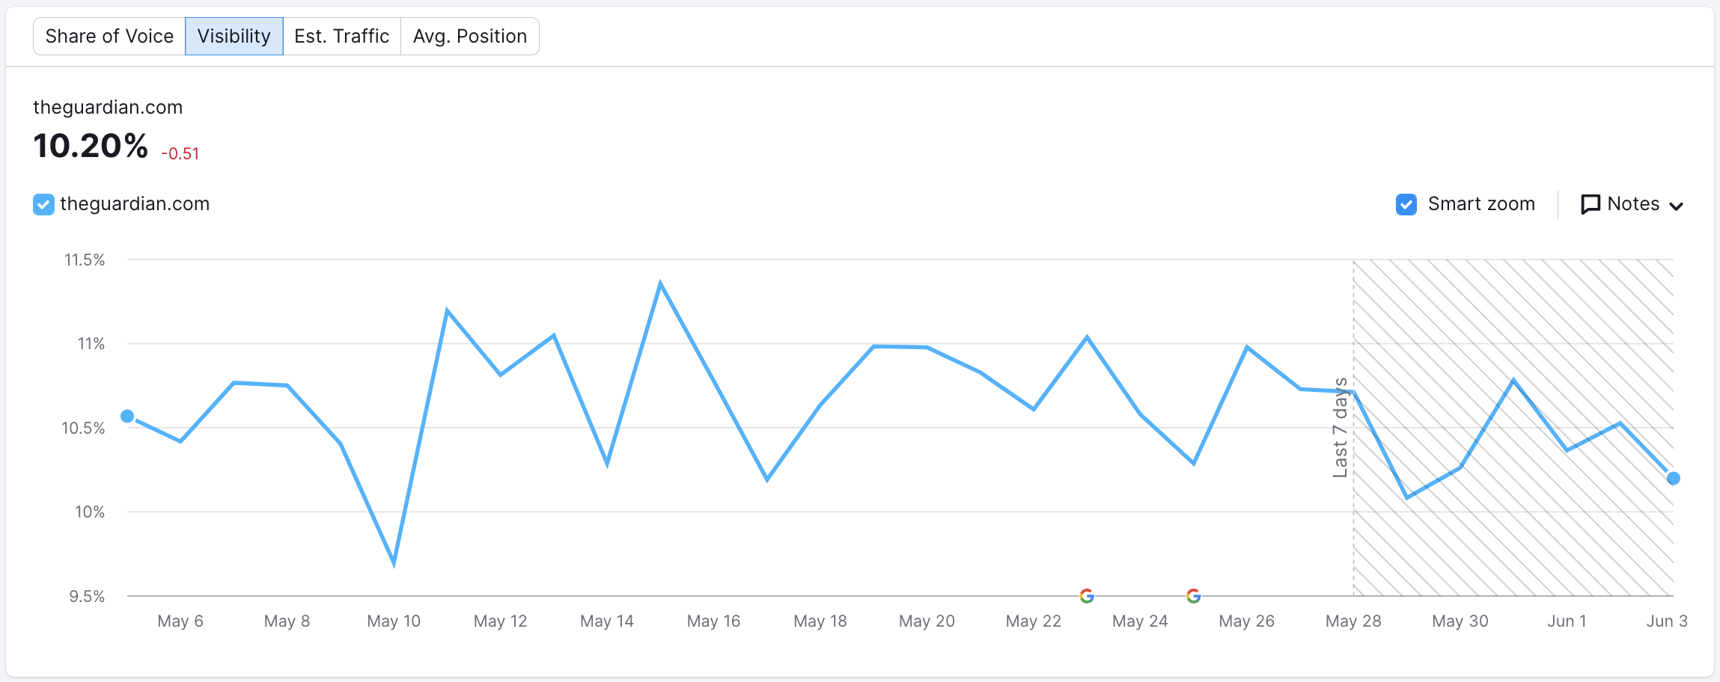Click the checkmark inside the Smart zoom checkbox
Viewport: 1720px width, 682px height.
(x=1406, y=203)
